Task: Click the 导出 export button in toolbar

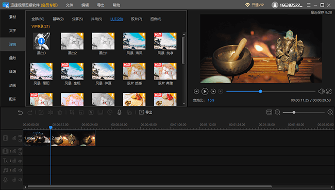Action: click(145, 112)
